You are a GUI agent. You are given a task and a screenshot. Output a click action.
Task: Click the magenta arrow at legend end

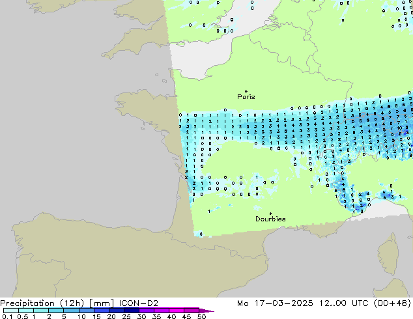[210, 311]
